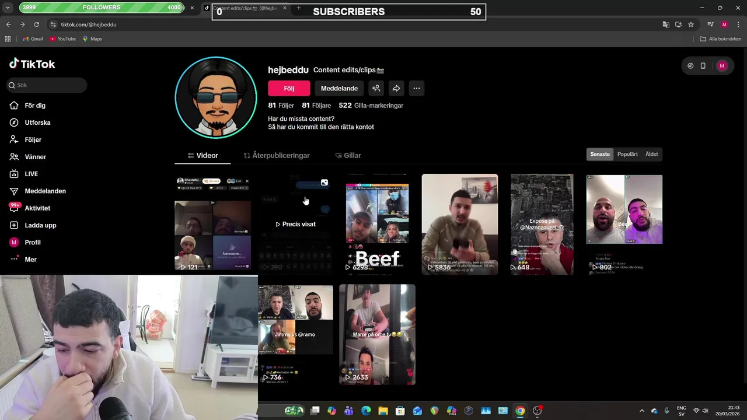Bookmark this page with star icon
The height and width of the screenshot is (420, 747).
(691, 24)
